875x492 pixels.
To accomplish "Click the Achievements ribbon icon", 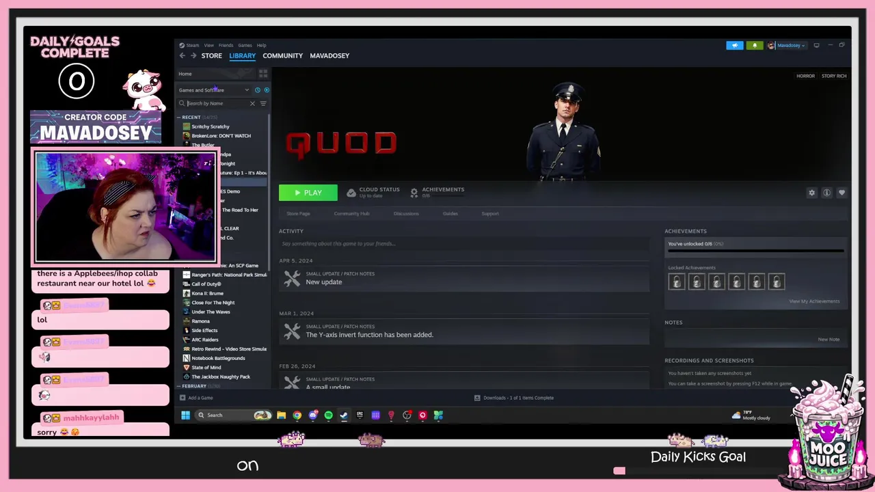I will tap(414, 193).
